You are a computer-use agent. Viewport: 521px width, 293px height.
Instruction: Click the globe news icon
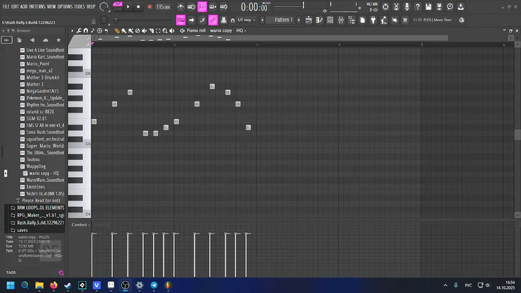click(461, 20)
